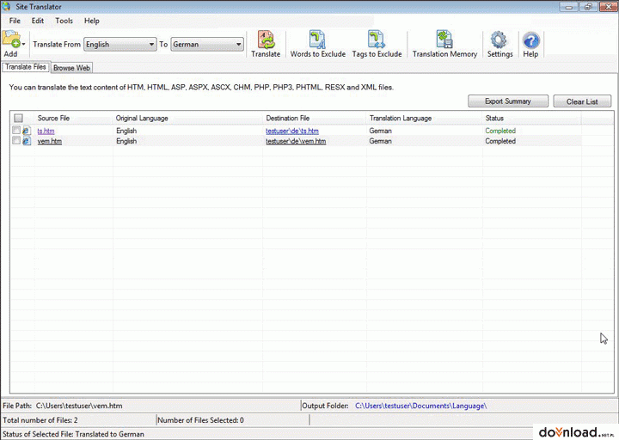The height and width of the screenshot is (440, 619).
Task: Open the Tools menu
Action: (x=64, y=21)
